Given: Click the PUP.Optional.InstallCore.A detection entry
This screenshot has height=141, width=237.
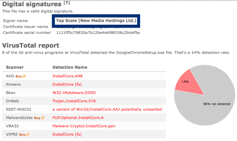Looking at the screenshot, I should [78, 117].
